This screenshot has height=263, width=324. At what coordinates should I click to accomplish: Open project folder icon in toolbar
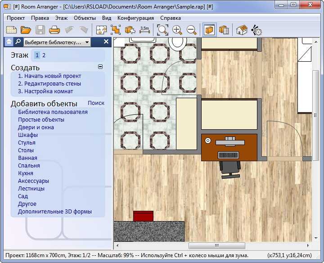click(x=26, y=30)
